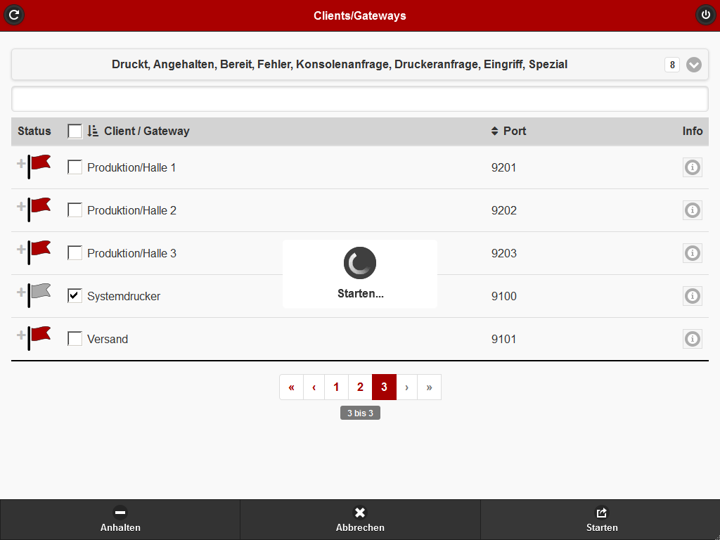The height and width of the screenshot is (540, 720).
Task: Sort by Port column
Action: [508, 131]
